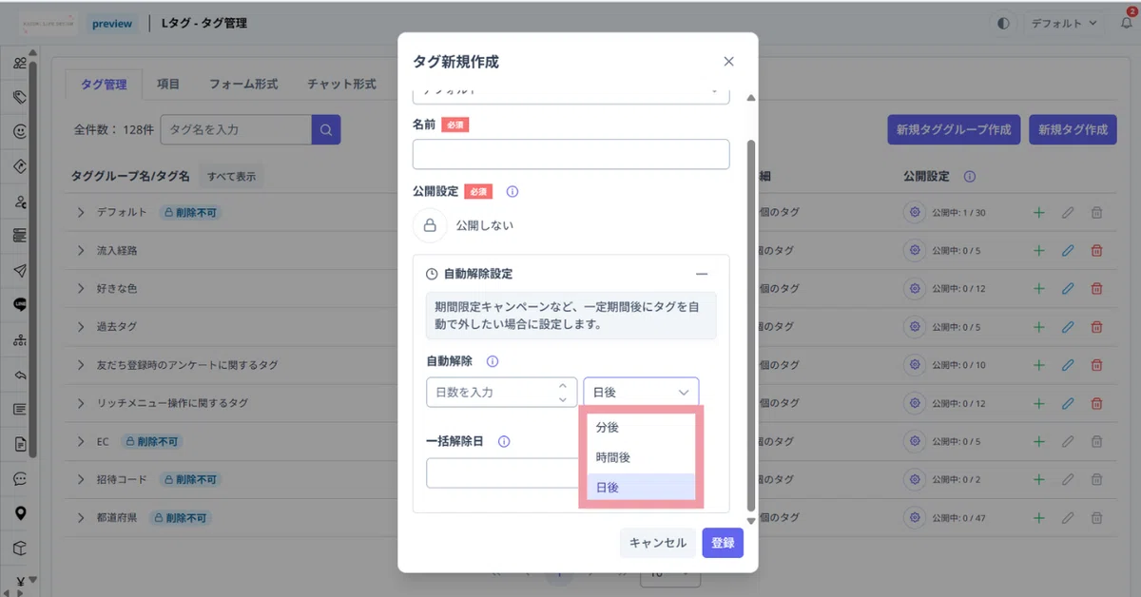Open the reply arrow sidebar icon

coord(20,375)
